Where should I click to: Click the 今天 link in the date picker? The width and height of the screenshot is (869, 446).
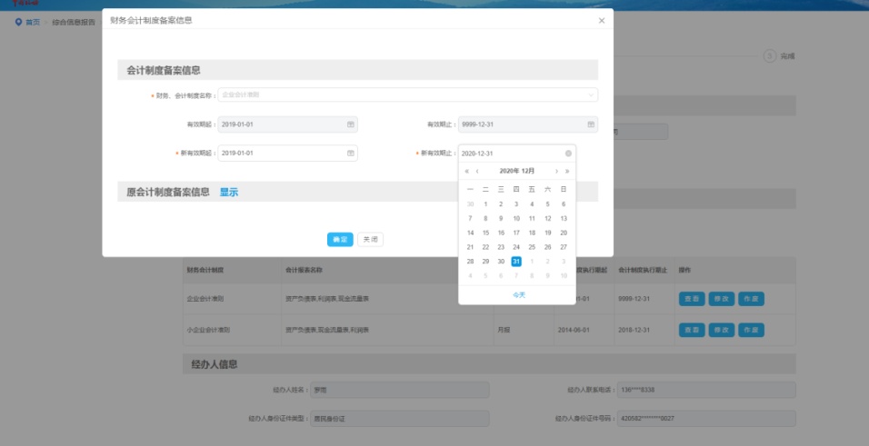tap(518, 294)
